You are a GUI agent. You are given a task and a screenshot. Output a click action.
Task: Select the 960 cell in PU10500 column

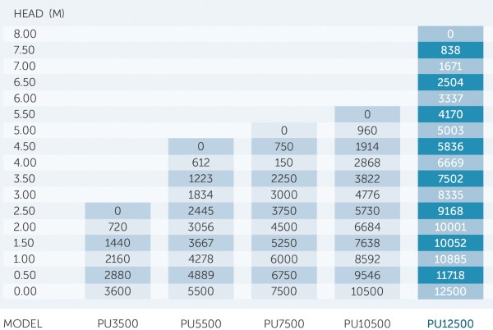367,131
